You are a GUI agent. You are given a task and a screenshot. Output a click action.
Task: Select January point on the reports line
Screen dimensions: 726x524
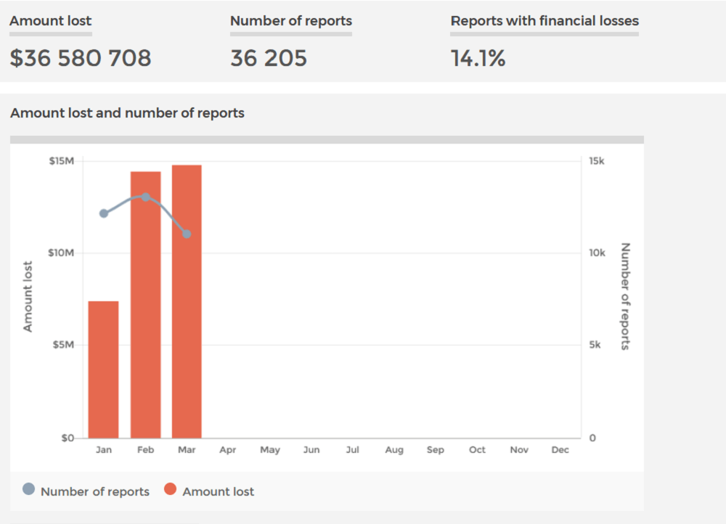(x=104, y=213)
